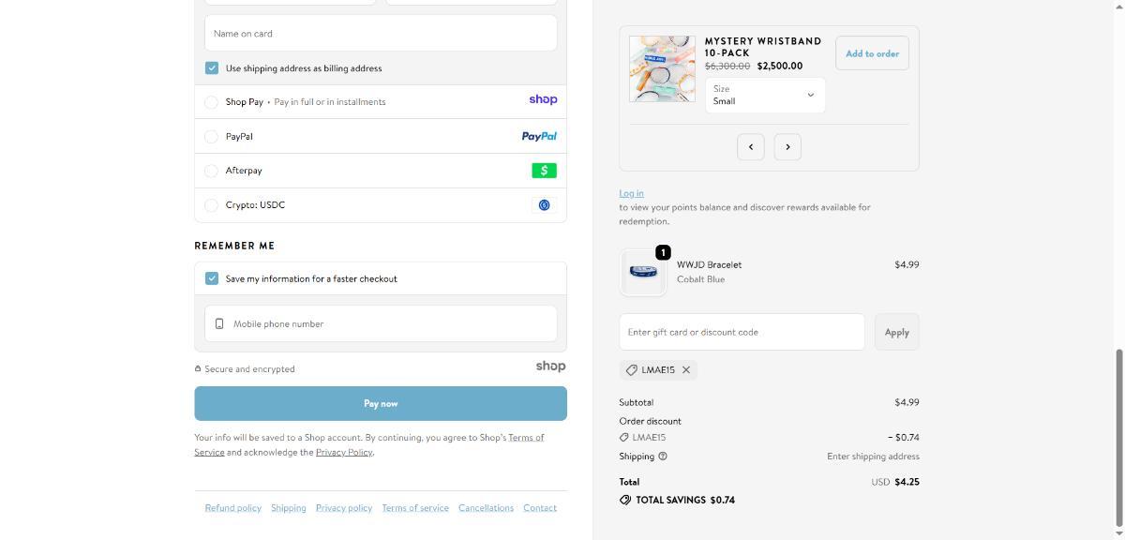This screenshot has height=540, width=1125.
Task: Toggle save my information for faster checkout
Action: pyautogui.click(x=212, y=278)
